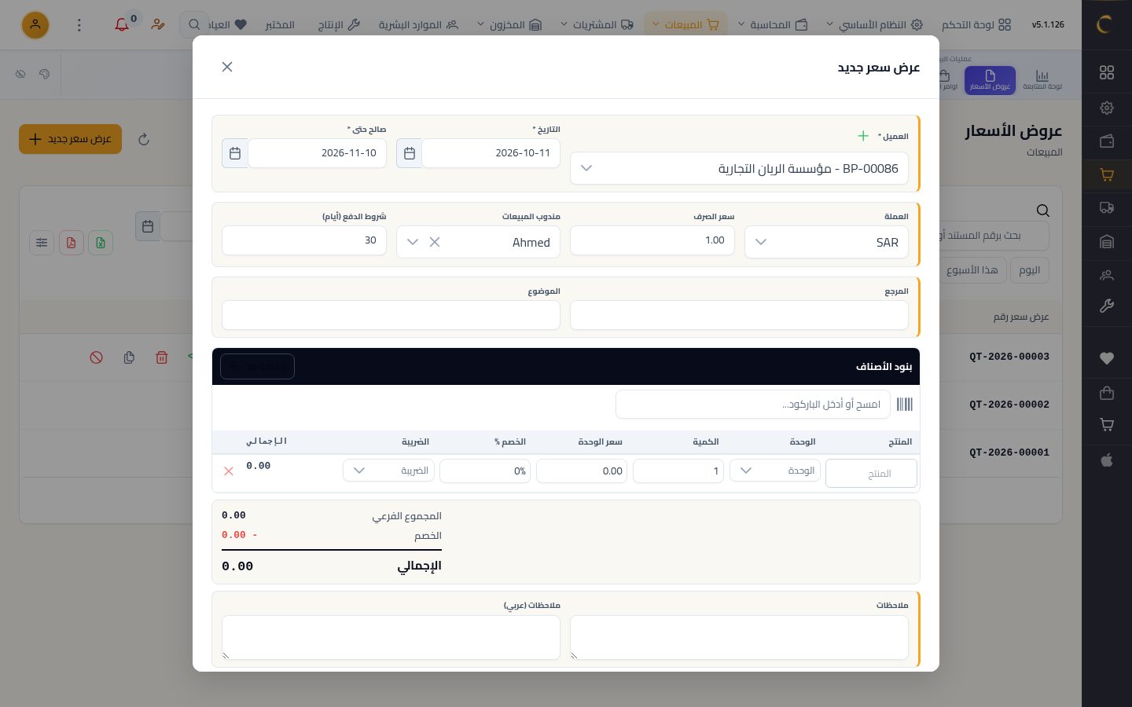The width and height of the screenshot is (1132, 707).
Task: Open the wallet accounting icon in the dark sidebar
Action: (1107, 141)
